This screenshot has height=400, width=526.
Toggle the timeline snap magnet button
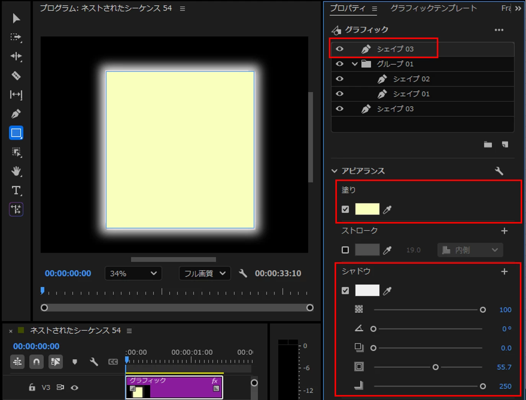click(36, 362)
